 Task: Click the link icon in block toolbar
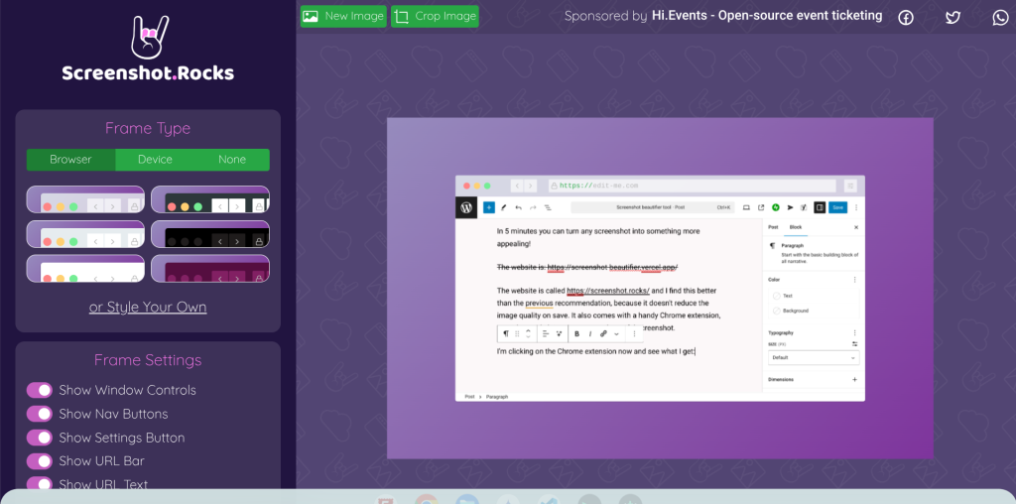click(603, 333)
